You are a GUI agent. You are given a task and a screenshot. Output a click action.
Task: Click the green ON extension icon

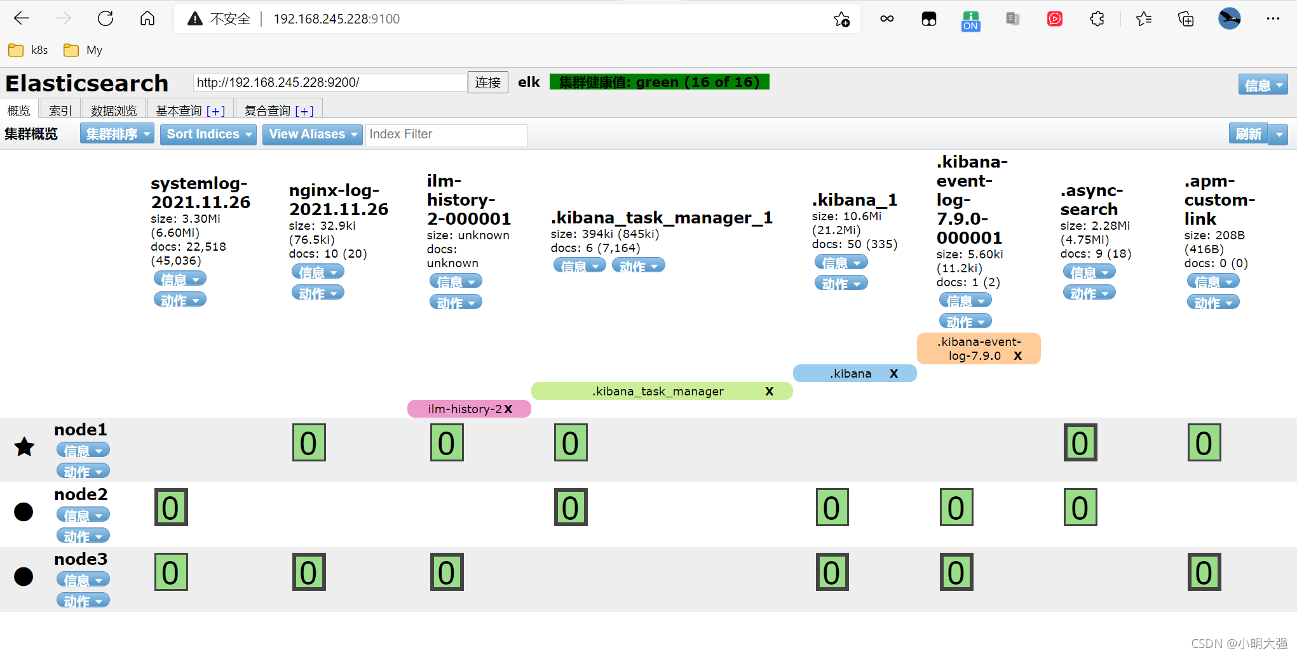coord(970,20)
